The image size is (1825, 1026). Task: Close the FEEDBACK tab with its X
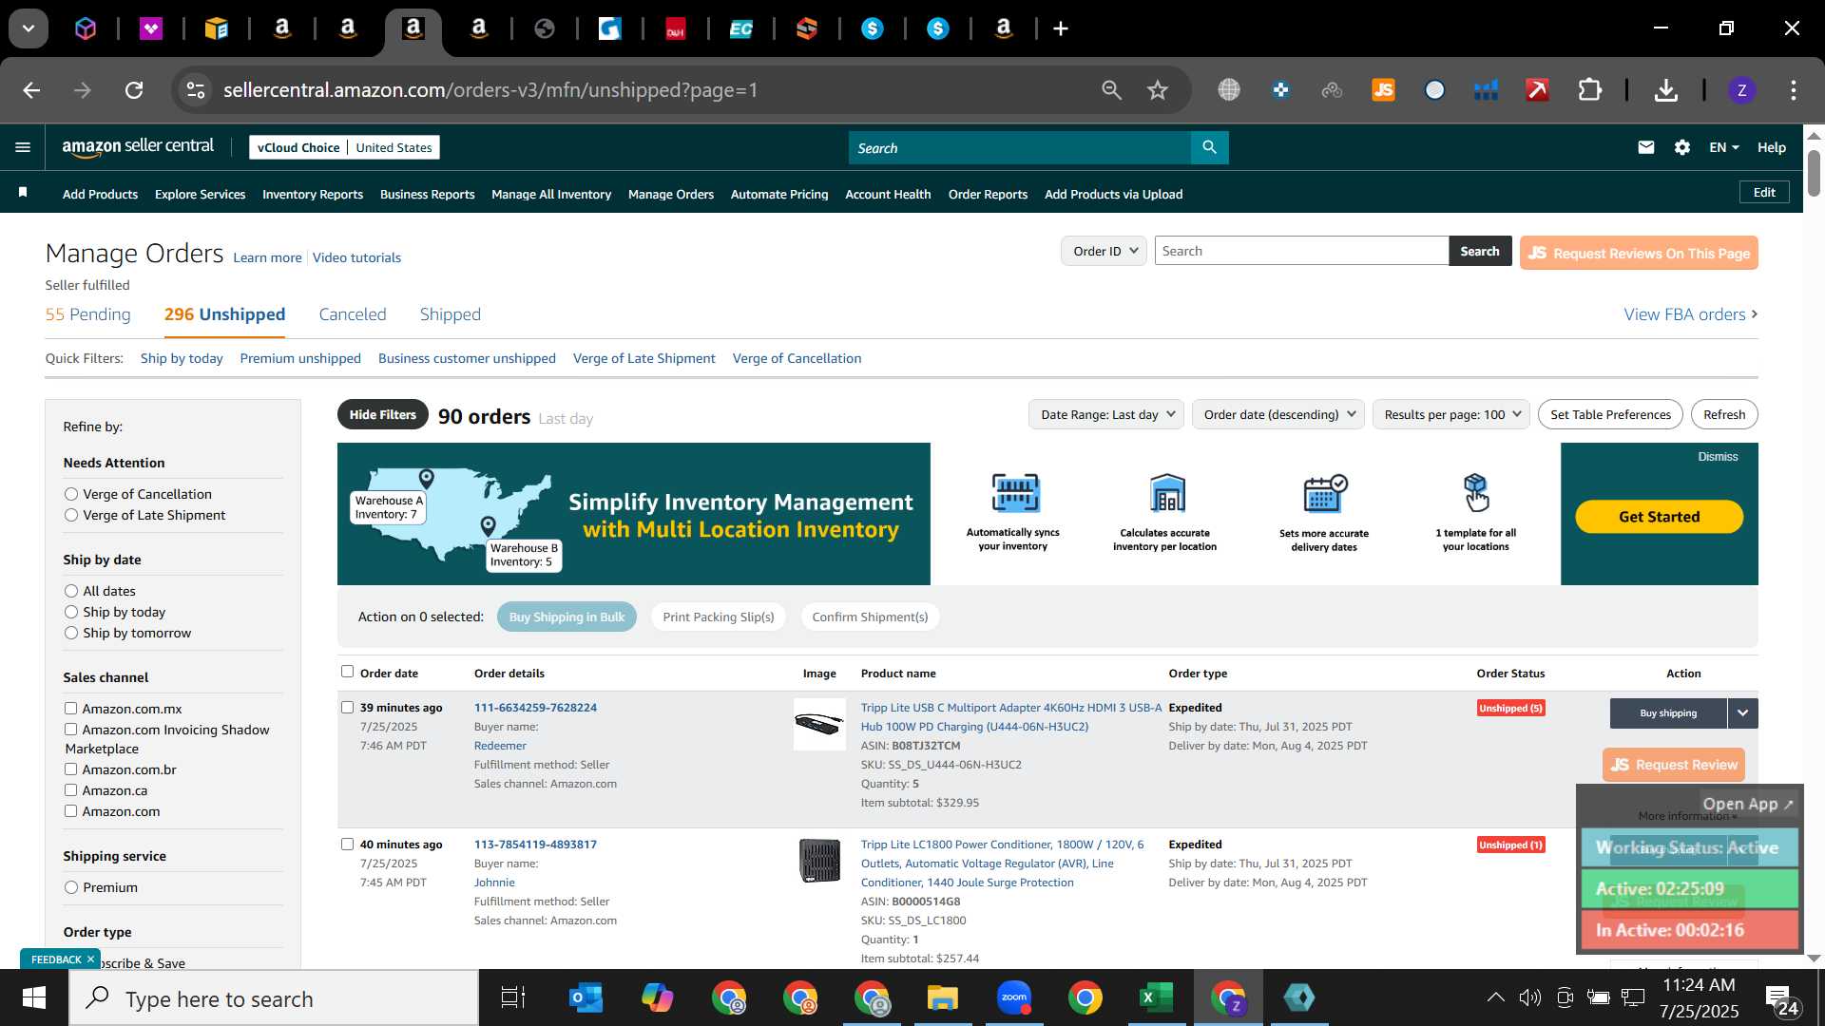point(90,959)
